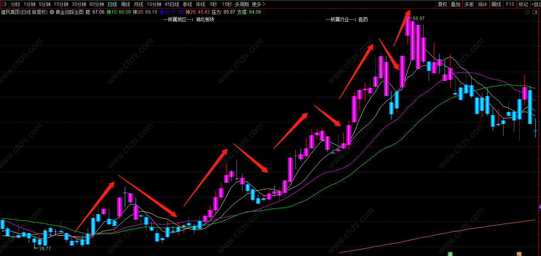Click the orange 神25: 45.42 value
541x256 pixels.
click(198, 12)
